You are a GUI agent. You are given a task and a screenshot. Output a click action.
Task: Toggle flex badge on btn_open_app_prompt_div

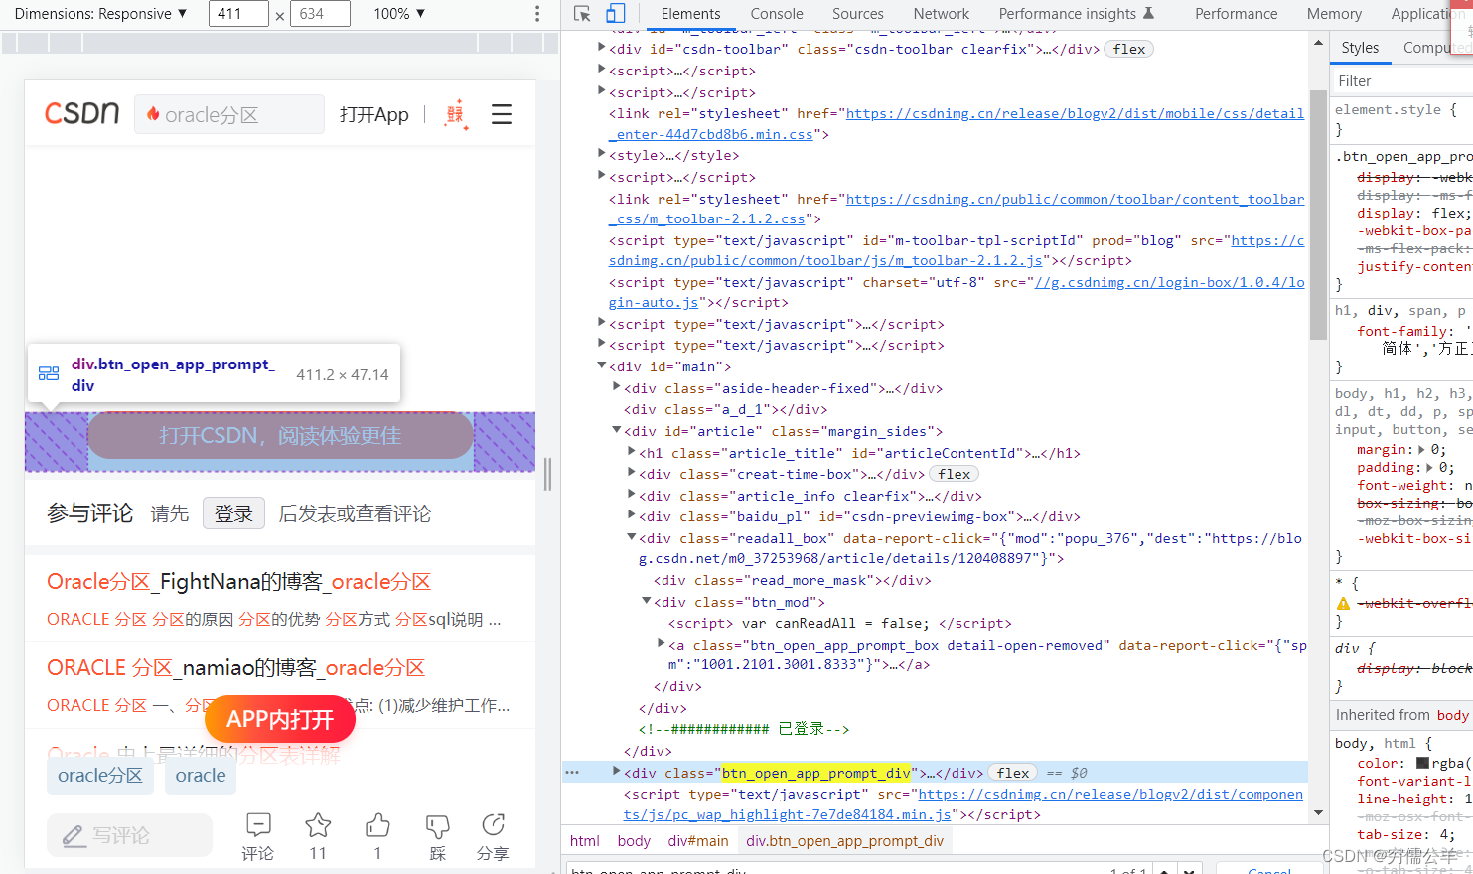coord(1013,773)
